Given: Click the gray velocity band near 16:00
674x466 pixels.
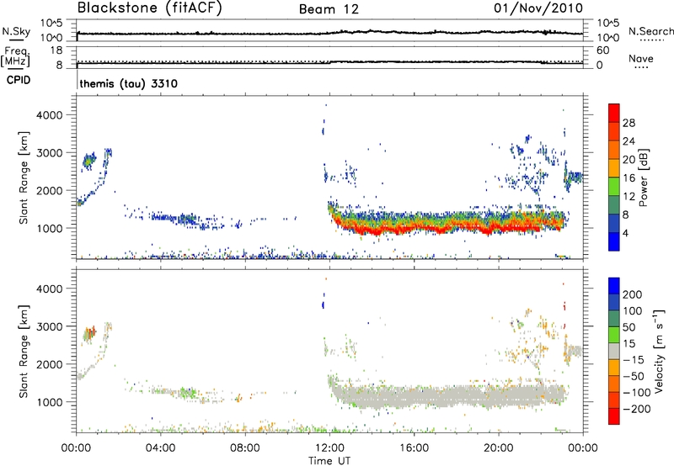Looking at the screenshot, I should point(414,395).
